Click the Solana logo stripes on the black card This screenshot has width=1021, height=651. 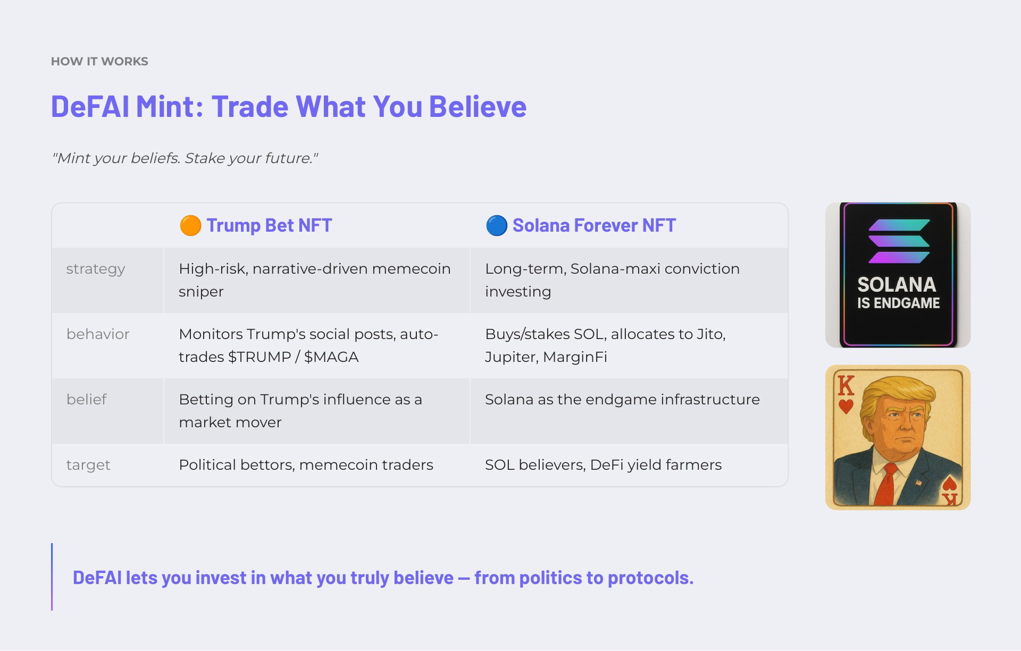click(899, 241)
